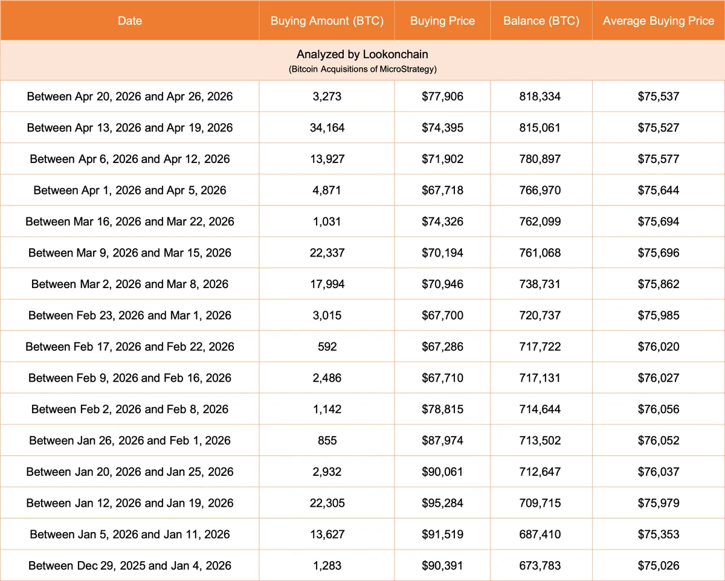Click buying price $77,906
The height and width of the screenshot is (581, 725).
click(x=442, y=96)
